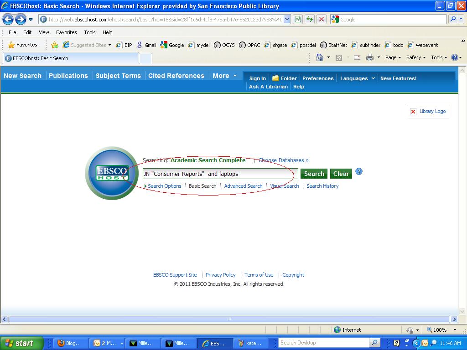
Task: Expand Search Options
Action: (x=163, y=186)
